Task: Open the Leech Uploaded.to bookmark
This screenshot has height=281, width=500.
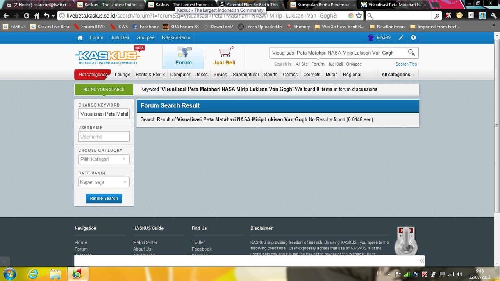Action: (260, 27)
